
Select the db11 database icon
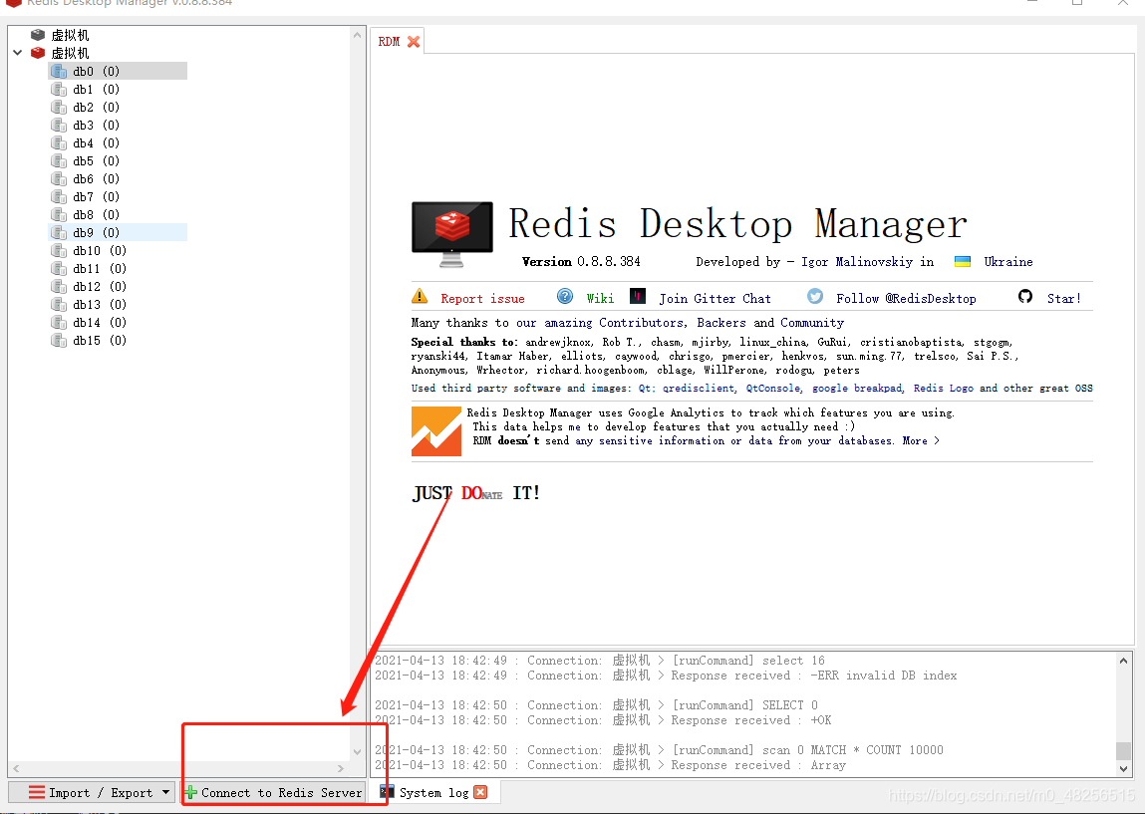click(x=59, y=269)
